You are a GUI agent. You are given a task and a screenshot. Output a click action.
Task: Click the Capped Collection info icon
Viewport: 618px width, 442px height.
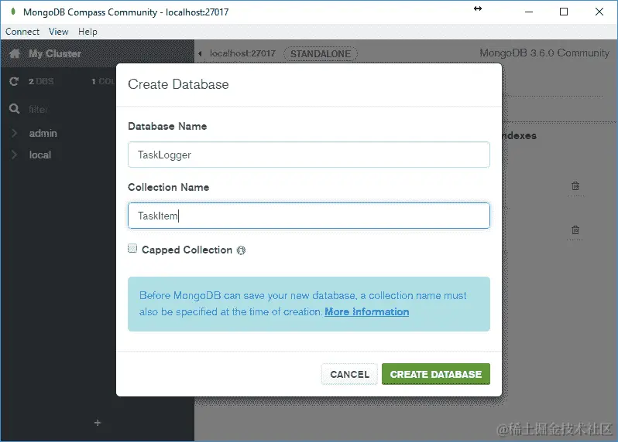[241, 250]
